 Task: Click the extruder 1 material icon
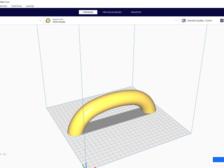coord(48,21)
